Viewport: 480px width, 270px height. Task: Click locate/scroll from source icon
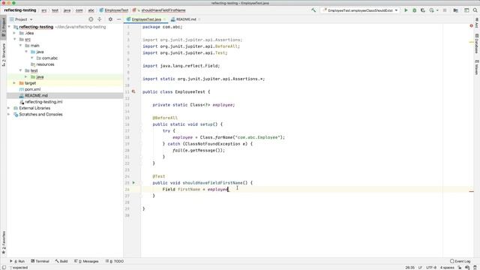pos(91,19)
